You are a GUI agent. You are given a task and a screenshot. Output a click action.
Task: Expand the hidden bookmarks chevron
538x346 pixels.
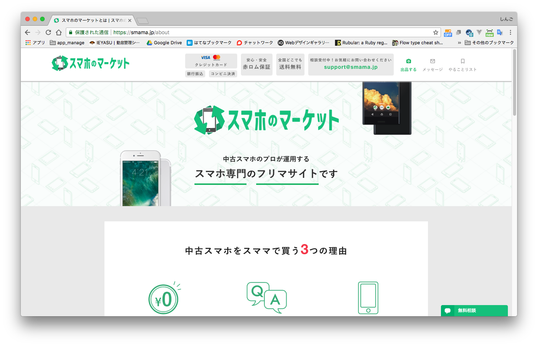459,42
